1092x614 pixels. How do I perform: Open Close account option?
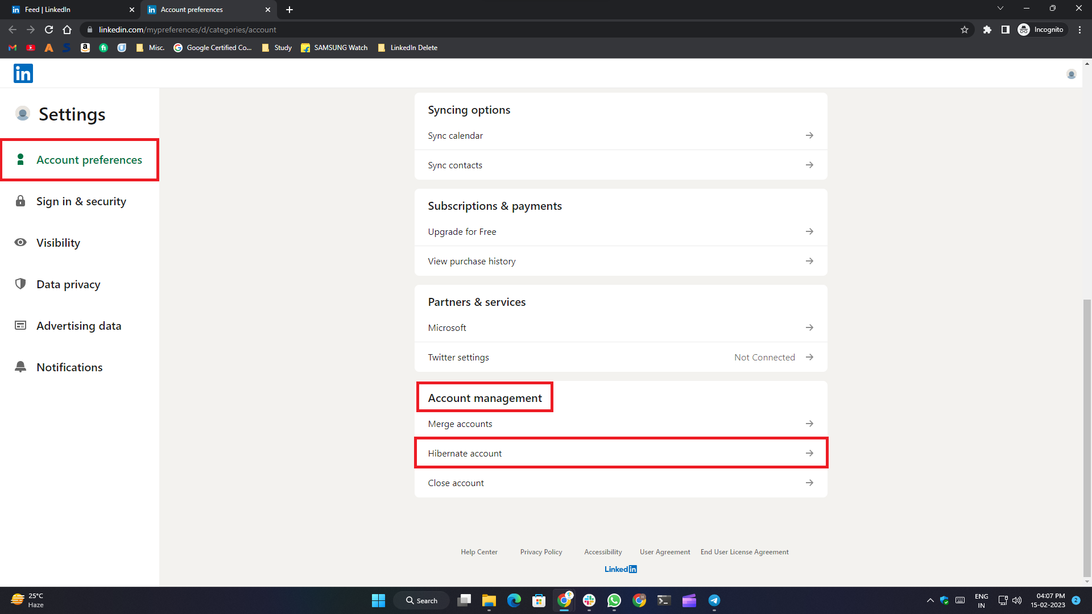pyautogui.click(x=456, y=483)
